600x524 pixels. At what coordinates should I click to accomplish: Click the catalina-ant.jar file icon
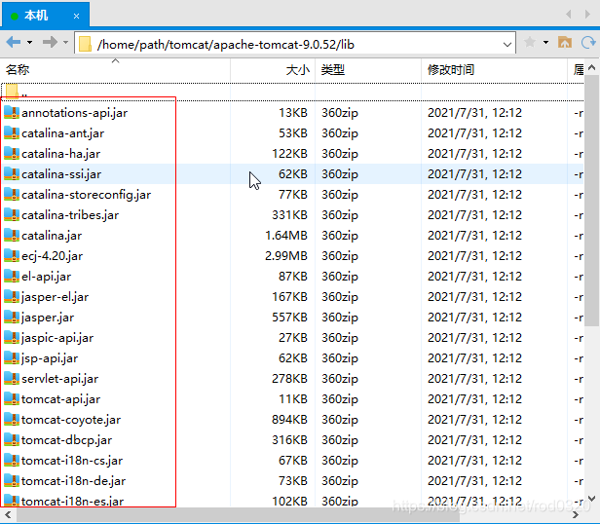pyautogui.click(x=12, y=132)
